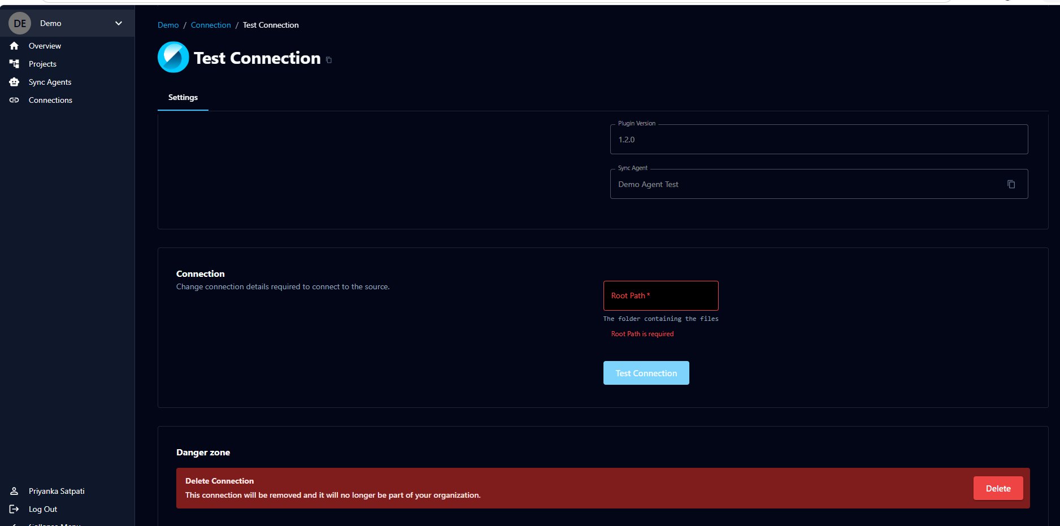Screen dimensions: 1060x526
Task: Click the Plugin Version field showing 1.2.0
Action: coord(819,139)
